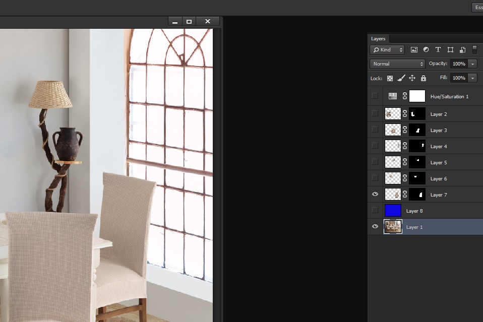Select Layer 4 mask thumbnail

417,146
